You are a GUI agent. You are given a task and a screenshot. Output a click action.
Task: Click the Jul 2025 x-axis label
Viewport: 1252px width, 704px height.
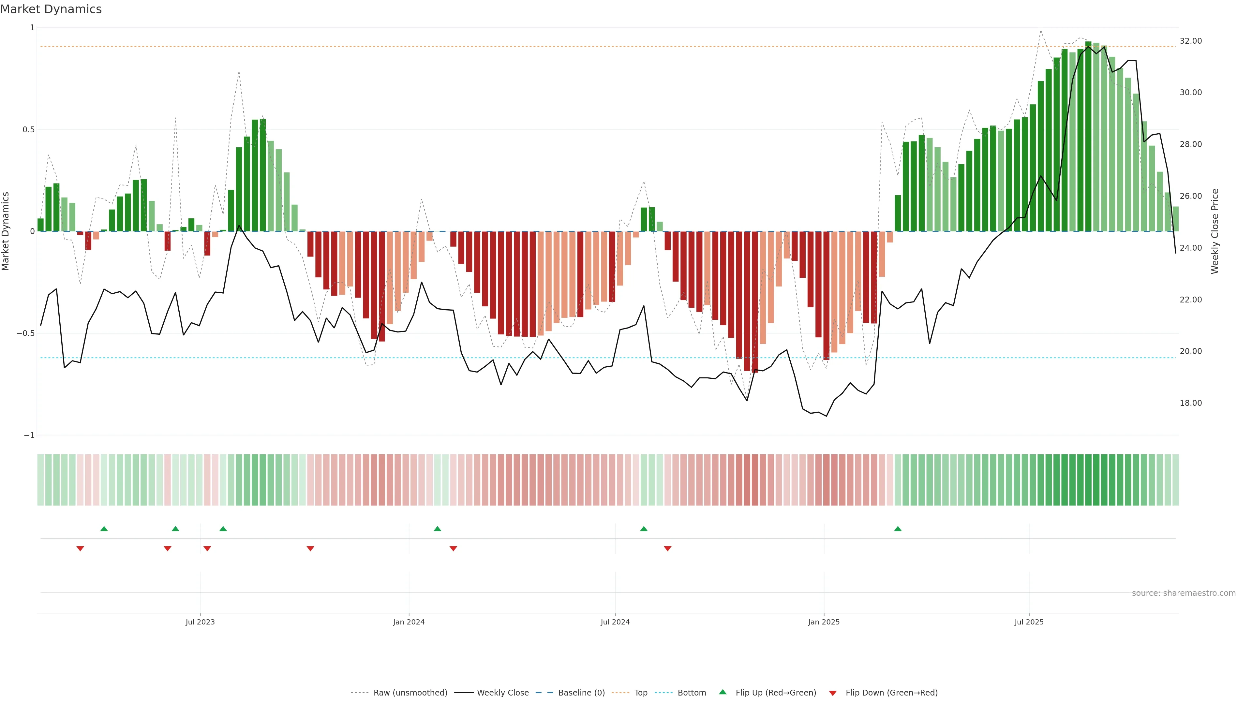(1029, 622)
